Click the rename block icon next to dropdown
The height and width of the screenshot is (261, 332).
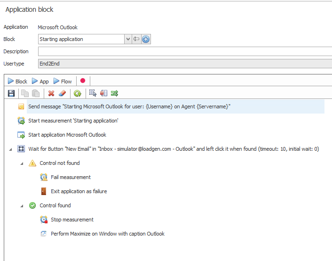(136, 39)
